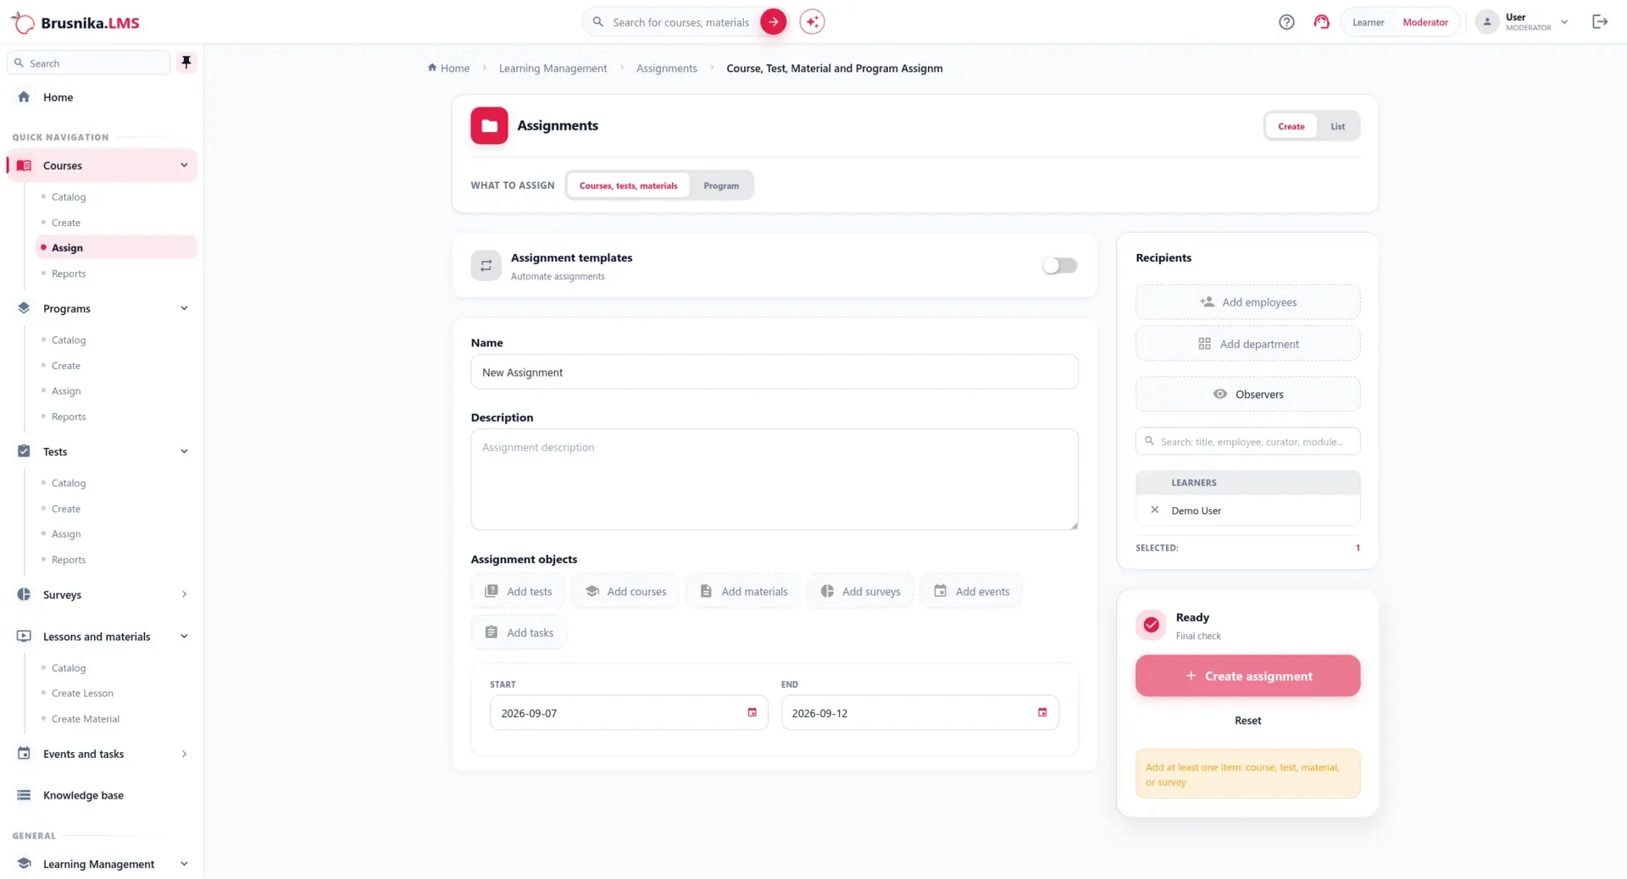Click Create assignment button
Image resolution: width=1627 pixels, height=879 pixels.
tap(1247, 676)
